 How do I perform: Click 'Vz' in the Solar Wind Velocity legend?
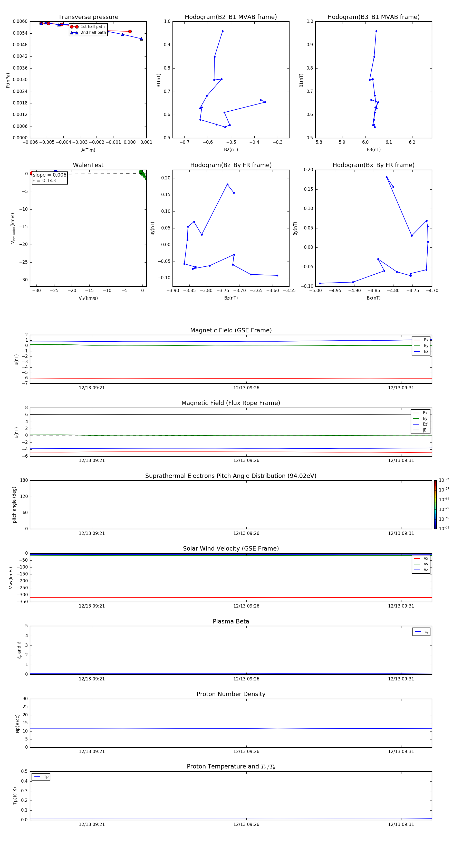coord(421,570)
